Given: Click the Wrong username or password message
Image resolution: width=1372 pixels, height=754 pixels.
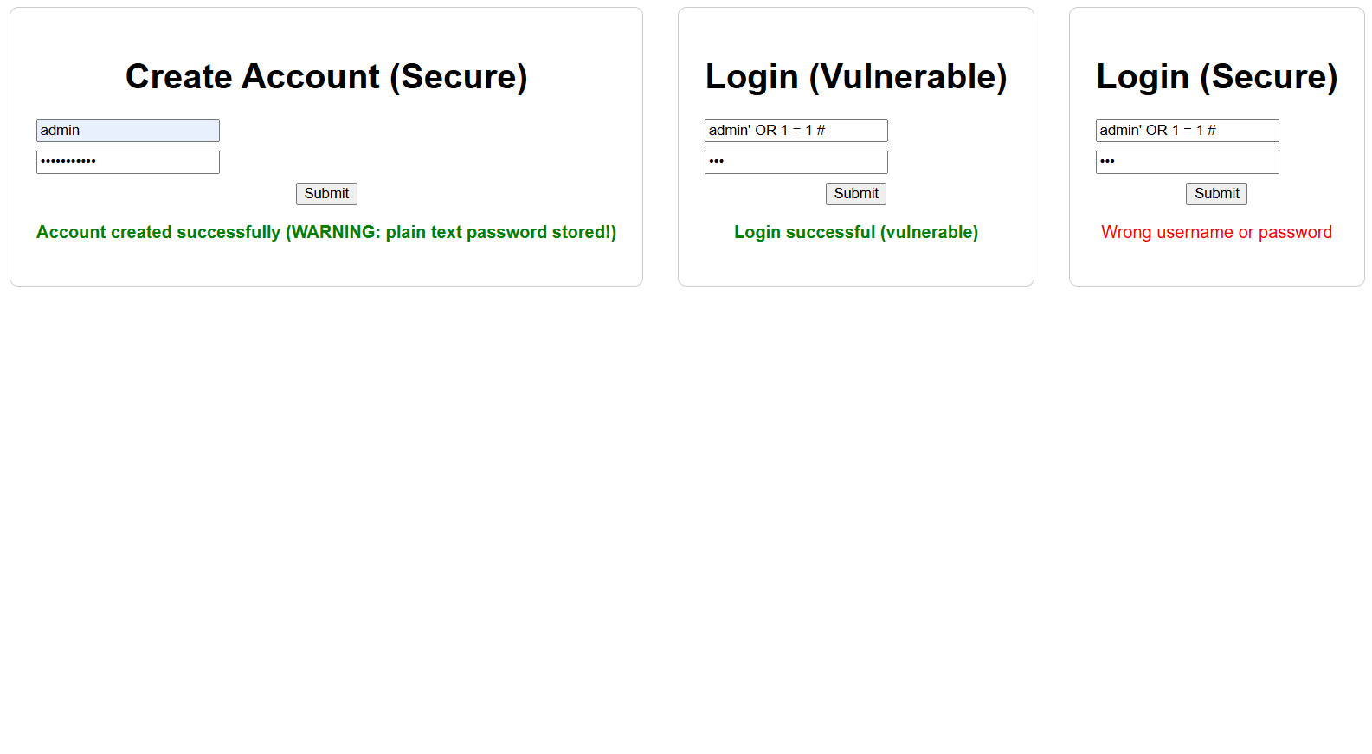Looking at the screenshot, I should [x=1216, y=232].
